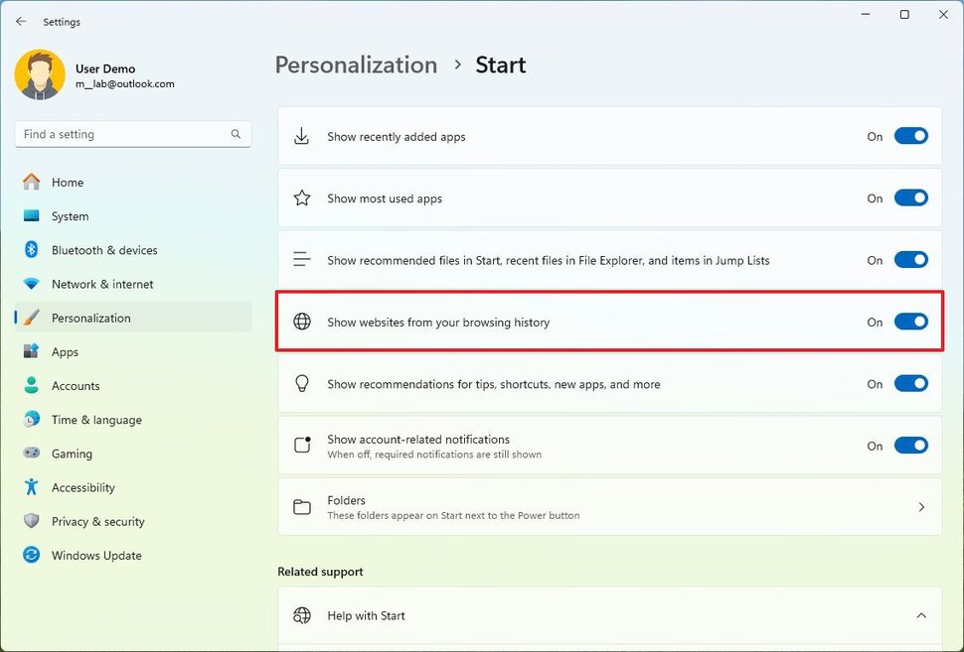Image resolution: width=964 pixels, height=652 pixels.
Task: Switch to Privacy & security section
Action: click(x=31, y=521)
